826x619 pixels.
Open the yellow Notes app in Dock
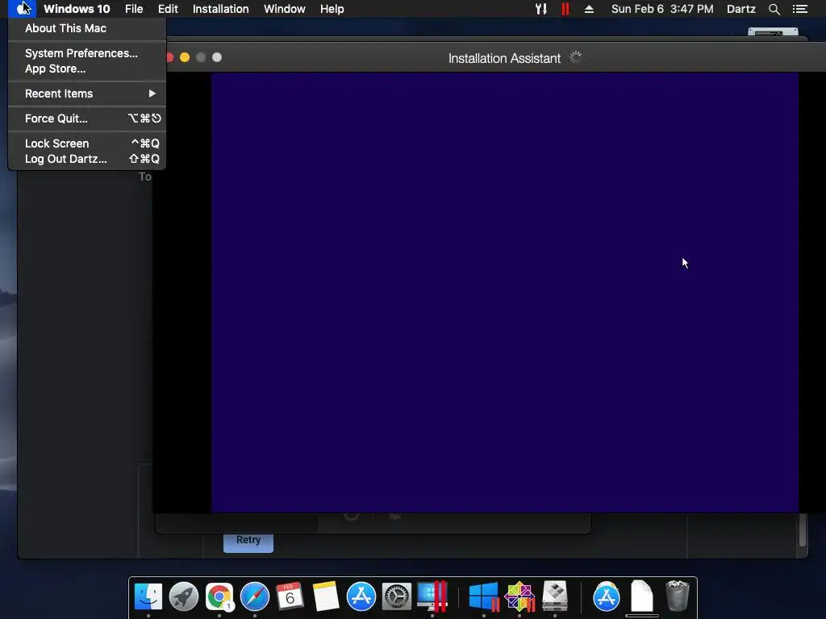[x=326, y=596]
